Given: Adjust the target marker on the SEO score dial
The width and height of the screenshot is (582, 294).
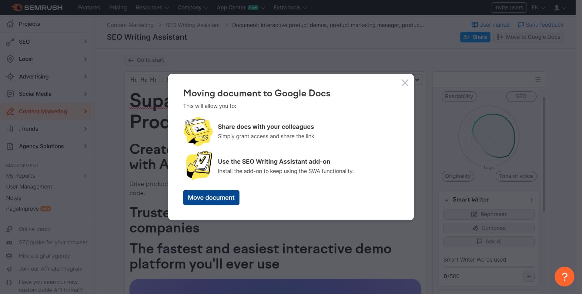Looking at the screenshot, I should coord(509,155).
